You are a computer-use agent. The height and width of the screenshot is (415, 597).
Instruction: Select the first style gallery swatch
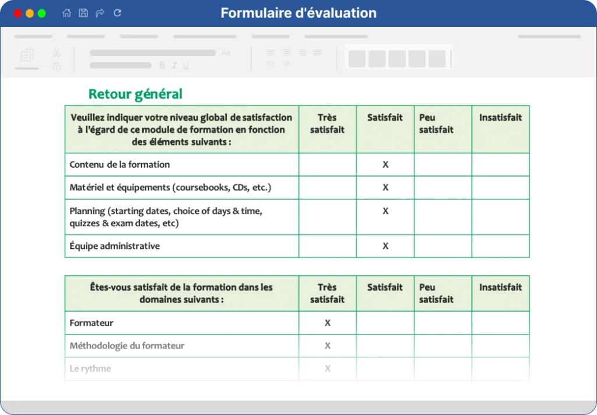357,59
